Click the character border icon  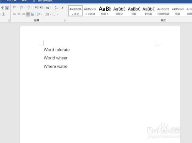click(7, 8)
